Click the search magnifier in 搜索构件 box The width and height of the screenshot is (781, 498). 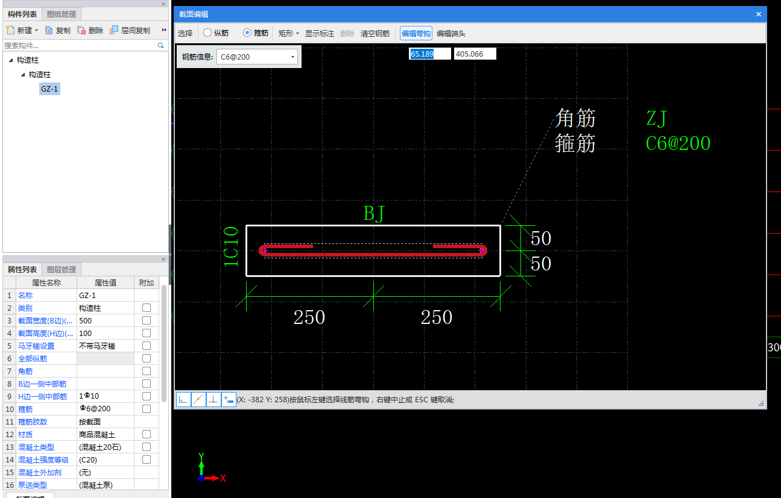[161, 45]
